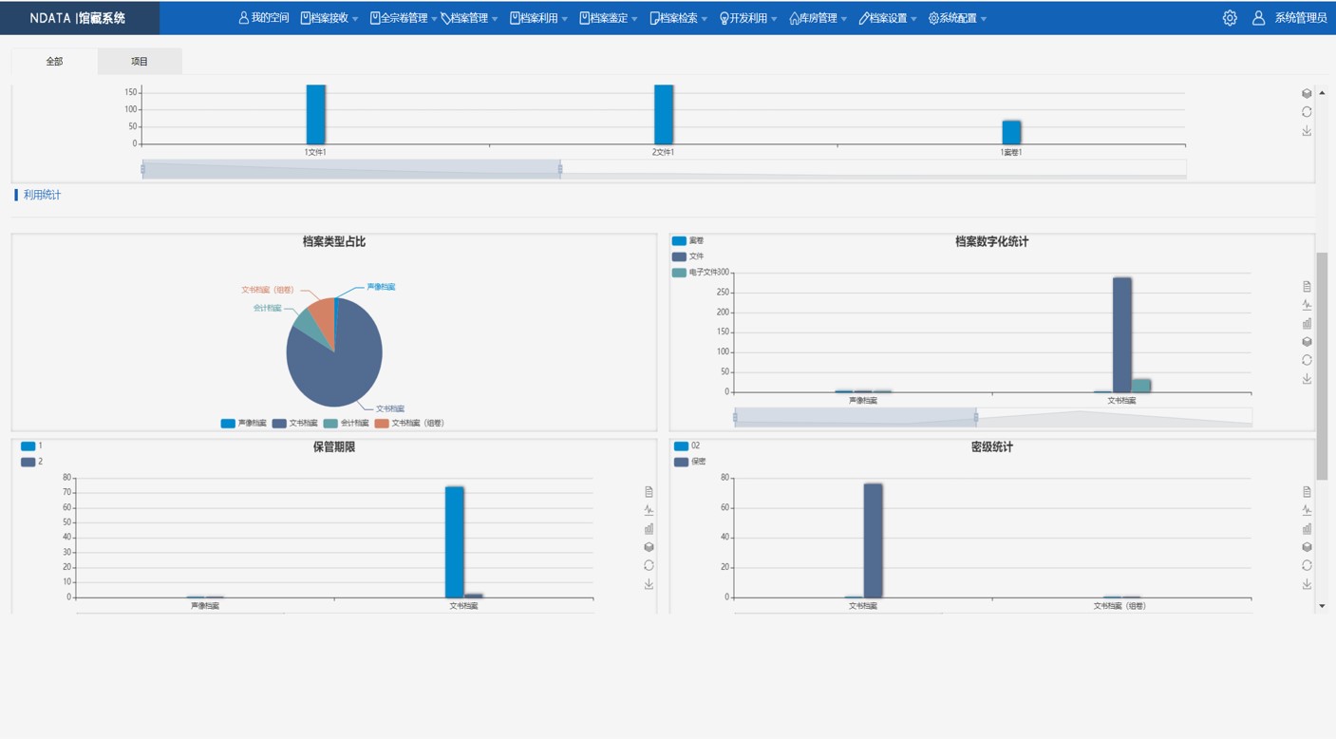Toggle 文书档案 legend in pie chart
The width and height of the screenshot is (1336, 739).
coord(295,424)
